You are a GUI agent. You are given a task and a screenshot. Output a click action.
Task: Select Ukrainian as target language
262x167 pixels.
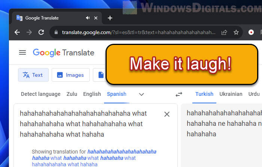coord(231,94)
